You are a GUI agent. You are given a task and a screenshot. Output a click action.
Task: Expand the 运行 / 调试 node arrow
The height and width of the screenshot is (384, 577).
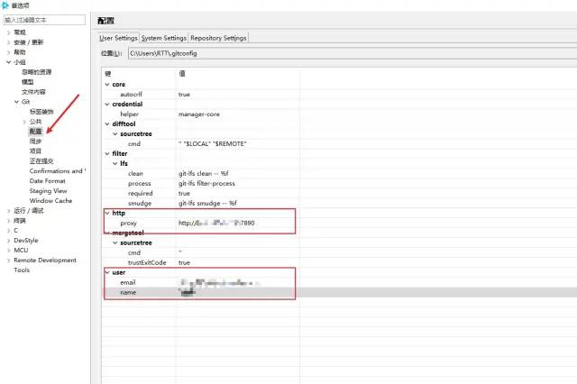8,211
